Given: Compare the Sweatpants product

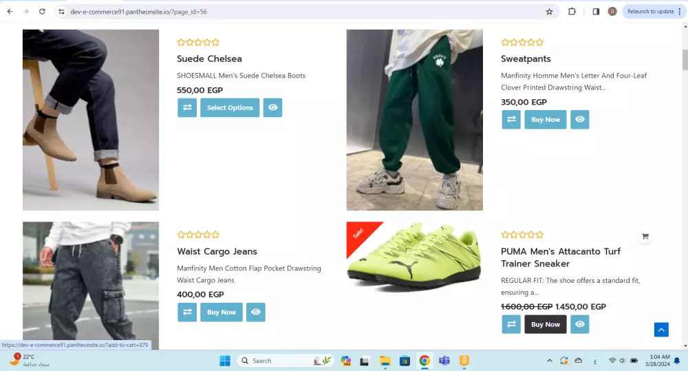Looking at the screenshot, I should (511, 120).
